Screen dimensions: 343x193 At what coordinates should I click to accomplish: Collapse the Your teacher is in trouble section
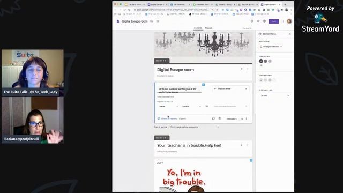tap(242, 145)
